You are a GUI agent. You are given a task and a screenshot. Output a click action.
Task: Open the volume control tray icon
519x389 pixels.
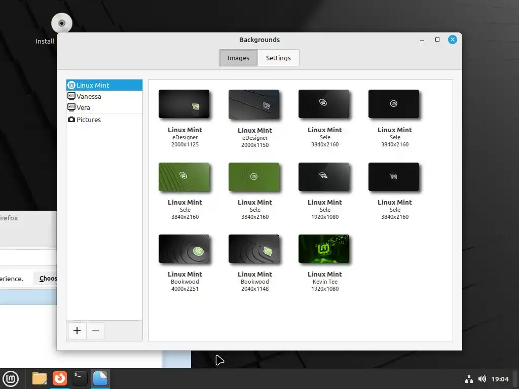pos(483,379)
